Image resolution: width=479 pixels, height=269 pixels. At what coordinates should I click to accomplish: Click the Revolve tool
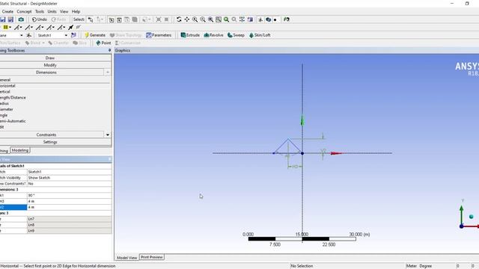click(213, 35)
